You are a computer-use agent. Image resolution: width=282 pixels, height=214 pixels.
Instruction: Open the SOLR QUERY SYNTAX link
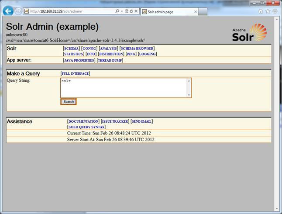tap(86, 127)
